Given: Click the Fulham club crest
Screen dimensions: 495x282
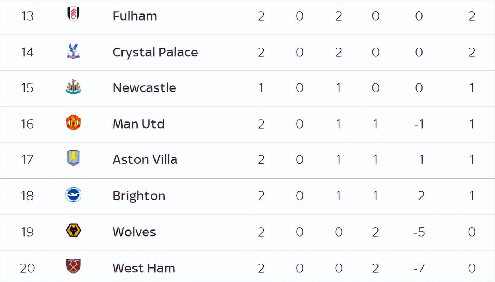Looking at the screenshot, I should tap(74, 15).
